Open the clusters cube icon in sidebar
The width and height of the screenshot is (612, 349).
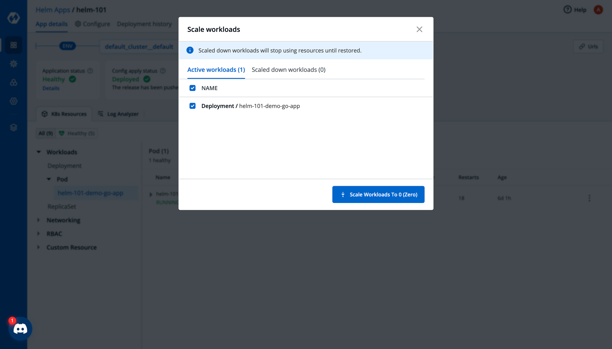pyautogui.click(x=13, y=82)
